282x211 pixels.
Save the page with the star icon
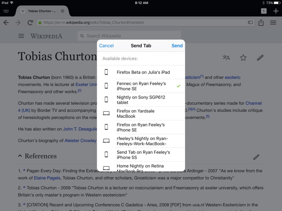click(x=243, y=57)
